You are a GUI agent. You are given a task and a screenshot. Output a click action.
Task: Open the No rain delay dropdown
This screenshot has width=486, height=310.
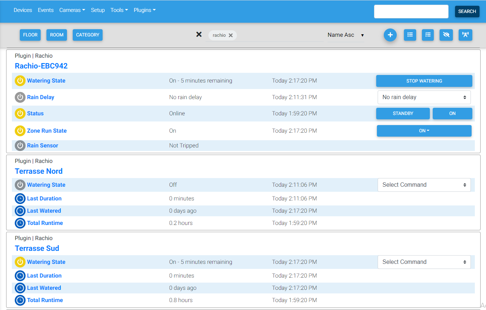(424, 97)
